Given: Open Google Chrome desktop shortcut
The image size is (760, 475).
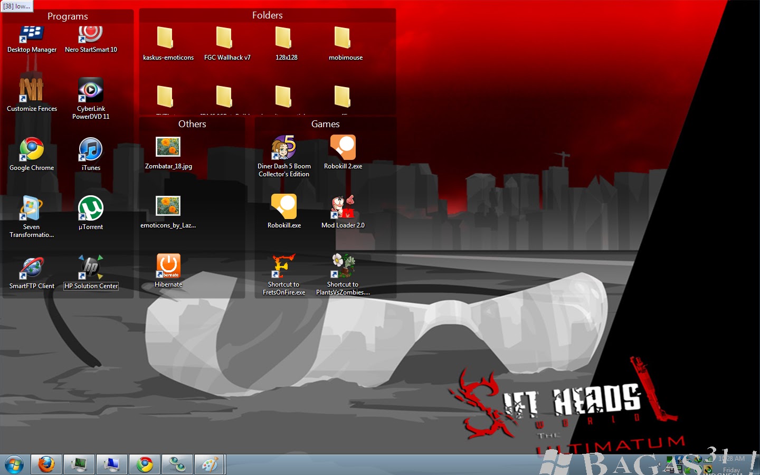Looking at the screenshot, I should pyautogui.click(x=32, y=149).
